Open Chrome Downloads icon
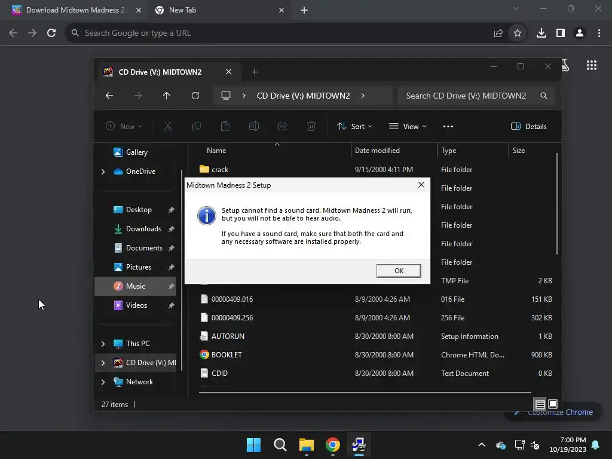The image size is (612, 459). click(x=541, y=33)
